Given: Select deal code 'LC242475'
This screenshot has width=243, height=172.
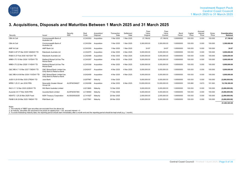Looking at the screenshot, I should [87, 52].
